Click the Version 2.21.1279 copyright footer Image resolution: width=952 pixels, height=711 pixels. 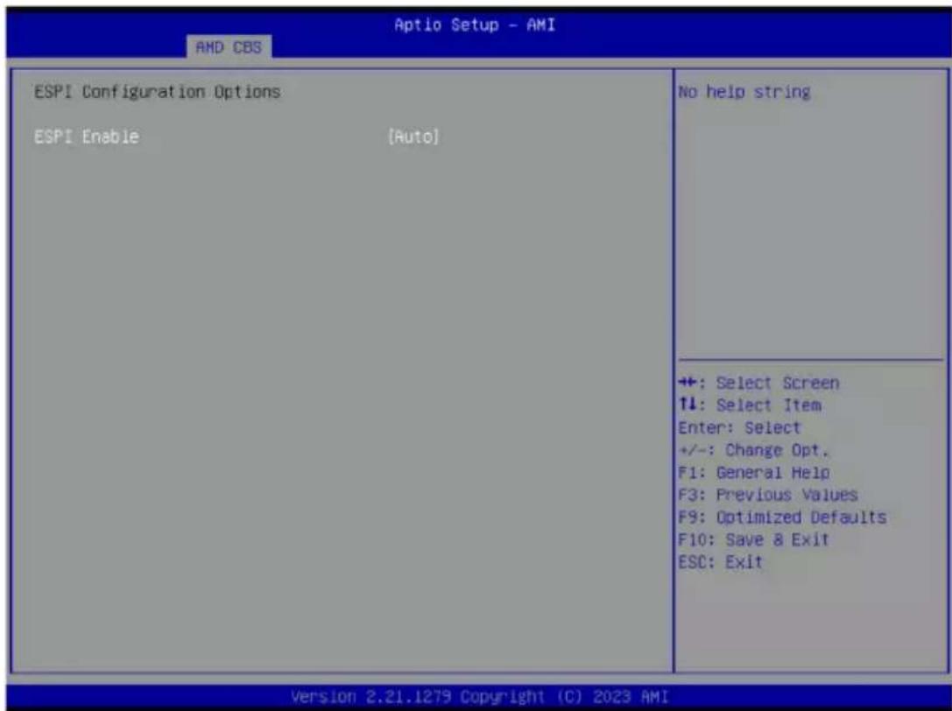click(480, 696)
